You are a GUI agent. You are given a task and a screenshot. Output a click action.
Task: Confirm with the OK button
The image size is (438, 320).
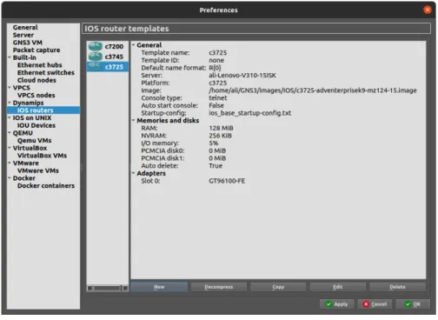point(413,304)
